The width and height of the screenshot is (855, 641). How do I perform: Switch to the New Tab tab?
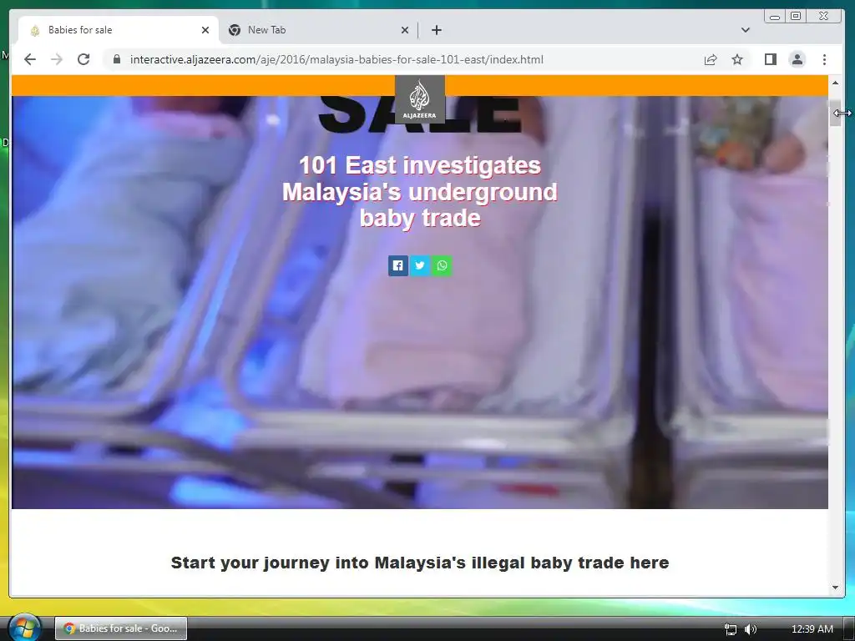pyautogui.click(x=318, y=30)
